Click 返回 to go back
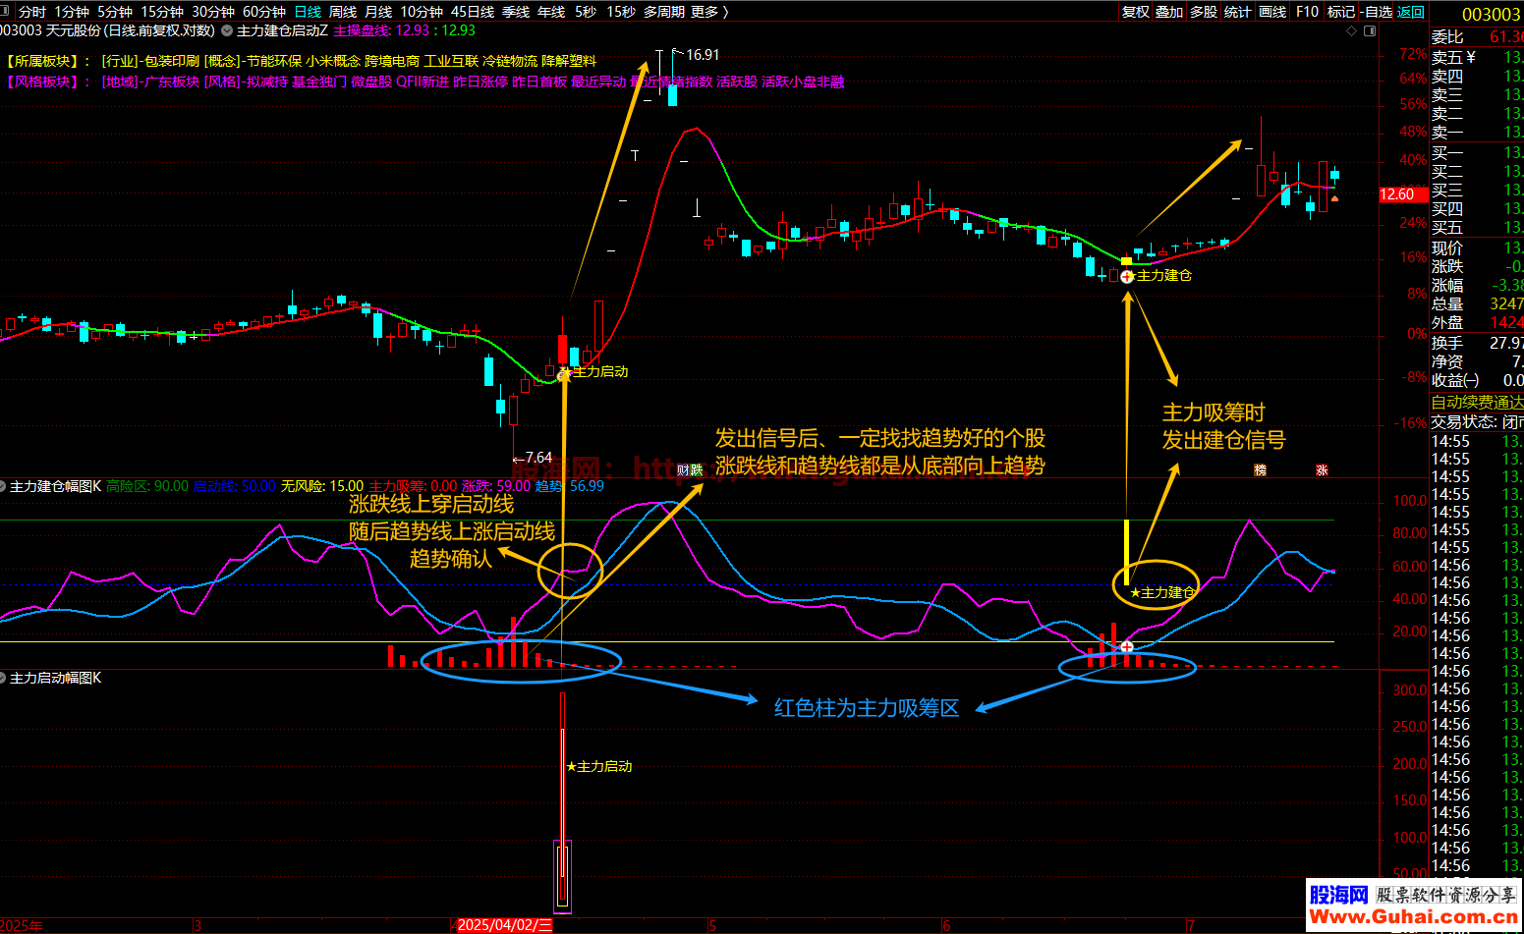The height and width of the screenshot is (934, 1524). 1411,12
